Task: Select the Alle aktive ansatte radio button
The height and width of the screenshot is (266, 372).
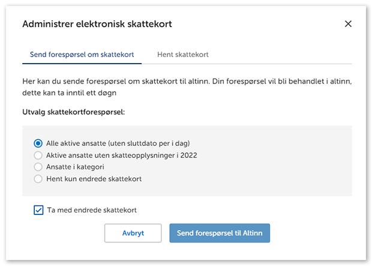Action: click(38, 143)
